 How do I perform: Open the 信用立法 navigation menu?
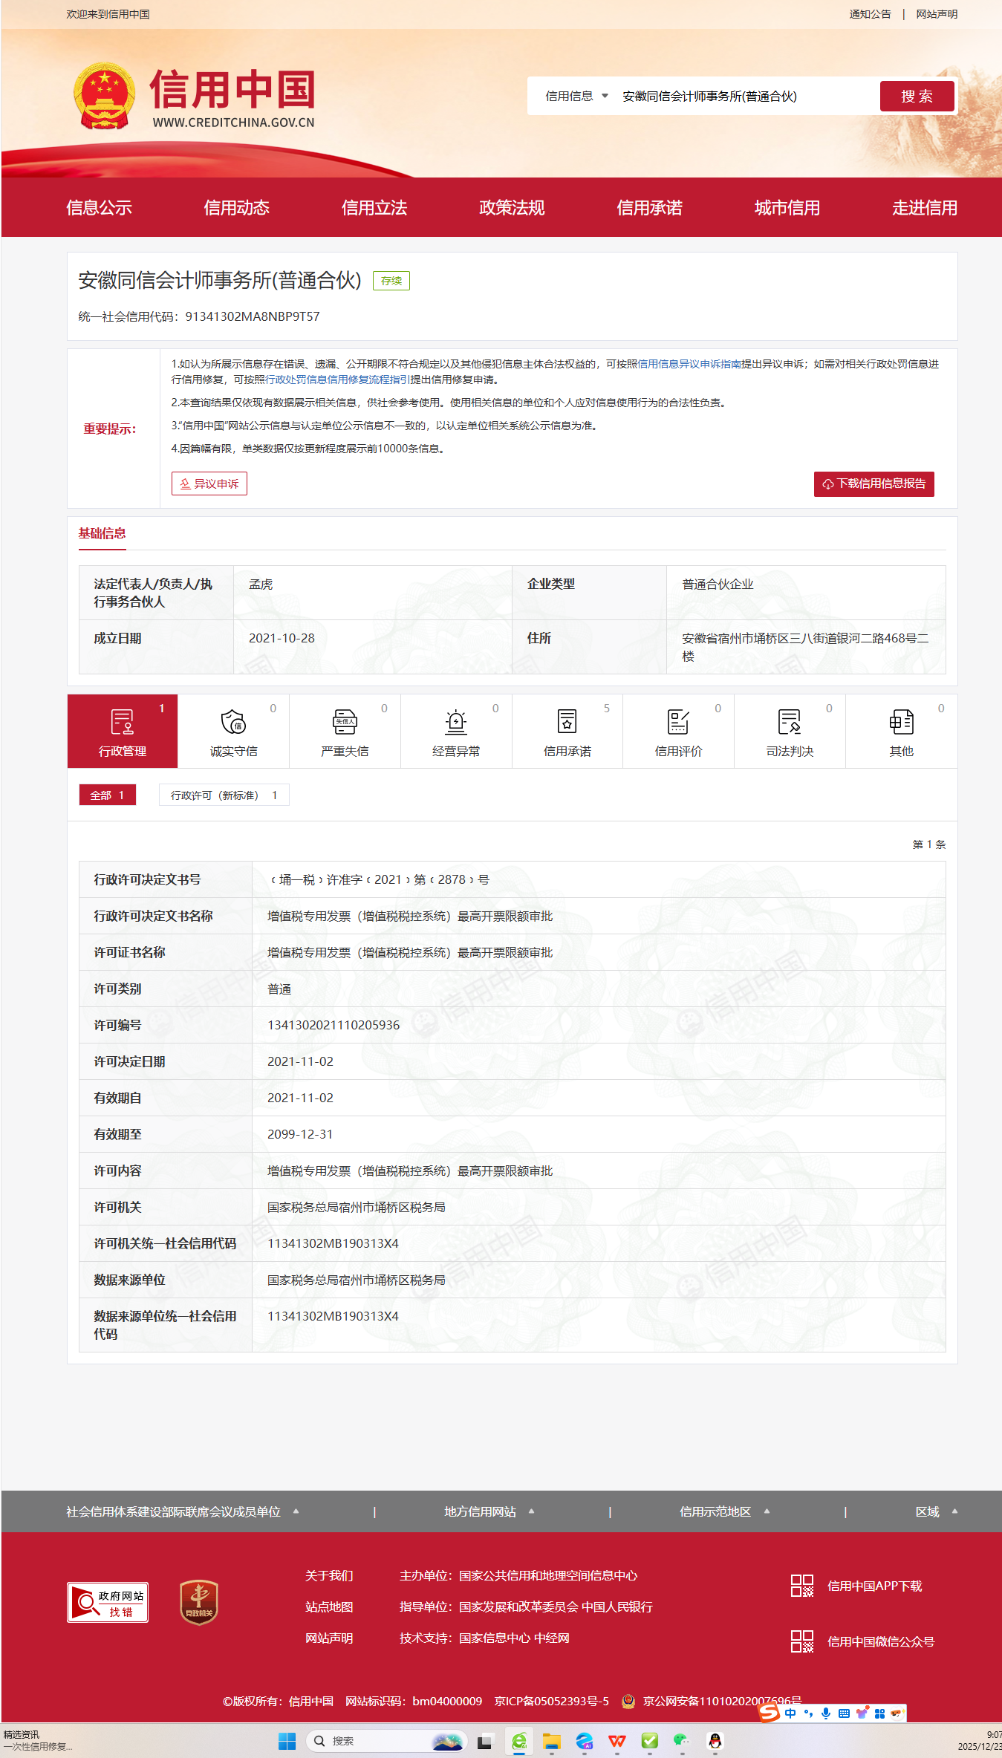[x=374, y=208]
